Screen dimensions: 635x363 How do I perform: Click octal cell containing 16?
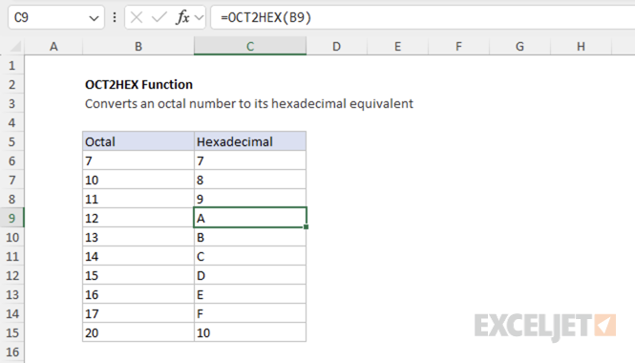(x=138, y=294)
